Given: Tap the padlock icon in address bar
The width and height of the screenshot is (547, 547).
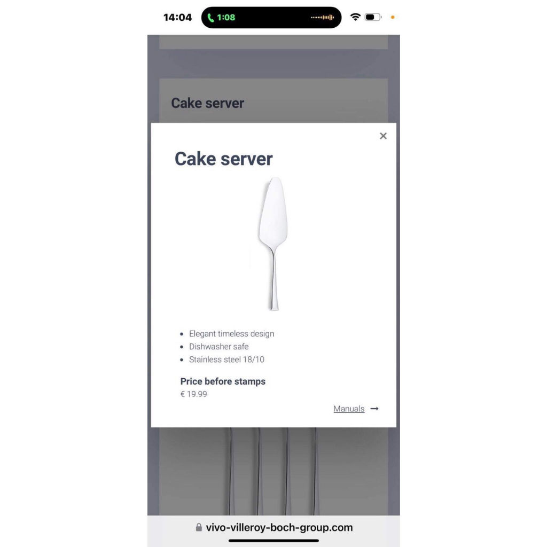Looking at the screenshot, I should (199, 527).
